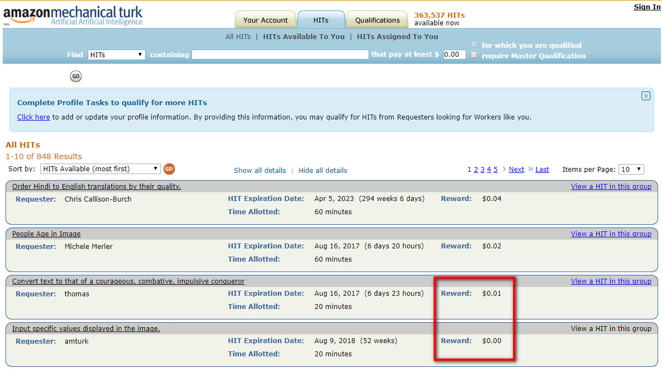Go to results page 2

tap(476, 169)
